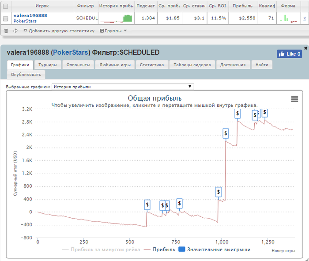
Task: Open the 'Оппоненты' tab
Action: pyautogui.click(x=78, y=65)
